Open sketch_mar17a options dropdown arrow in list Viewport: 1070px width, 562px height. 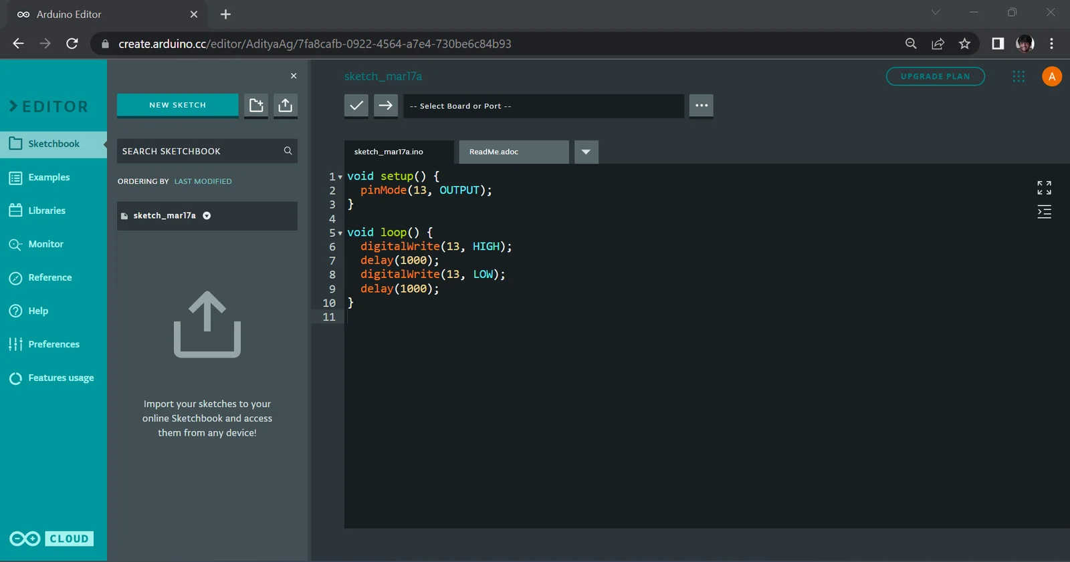tap(207, 216)
